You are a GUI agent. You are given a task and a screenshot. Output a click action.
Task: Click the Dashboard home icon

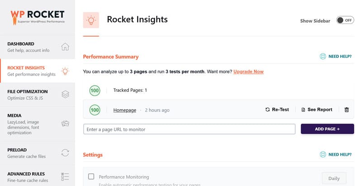pyautogui.click(x=65, y=47)
